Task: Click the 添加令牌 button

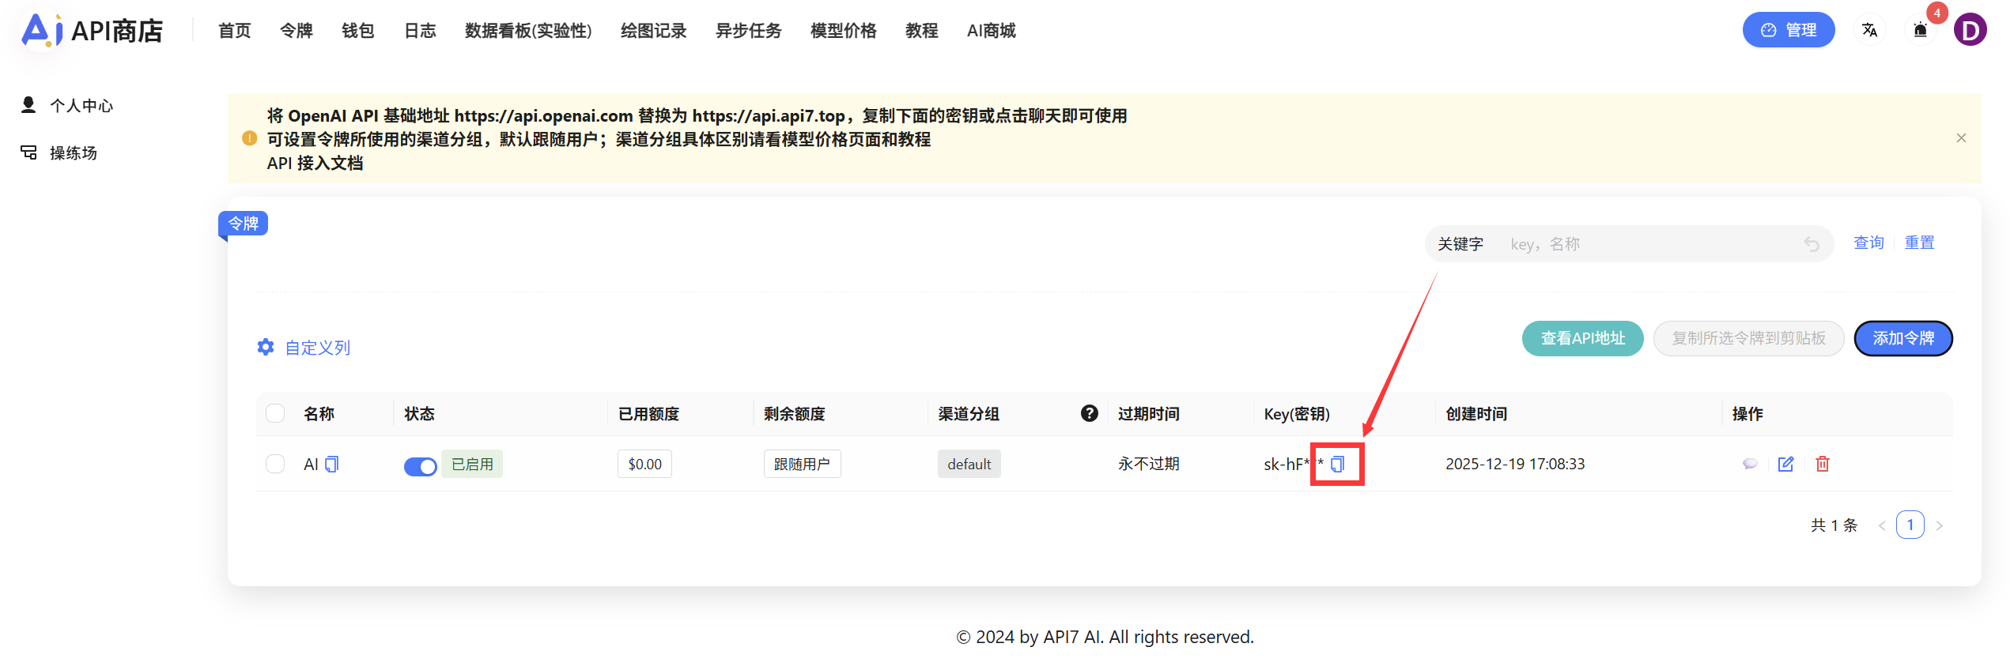Action: click(x=1903, y=338)
